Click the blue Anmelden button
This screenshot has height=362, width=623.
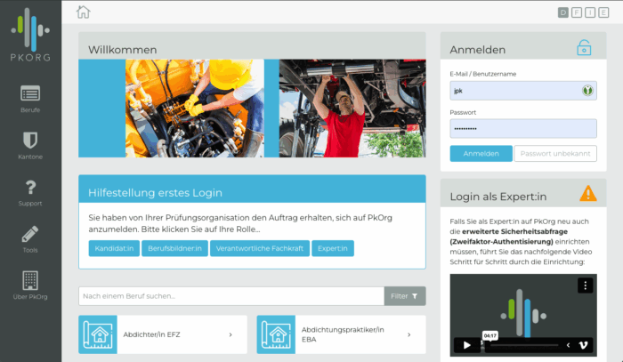point(481,153)
